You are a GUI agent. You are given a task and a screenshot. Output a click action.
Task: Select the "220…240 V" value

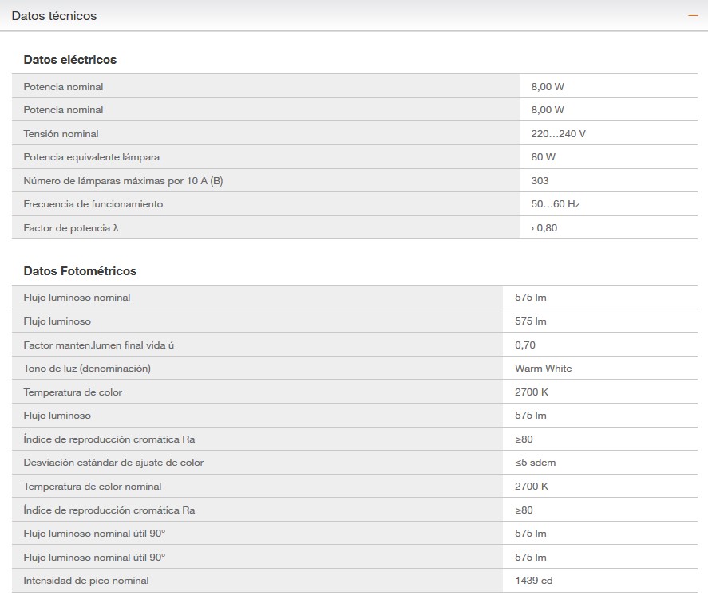558,133
